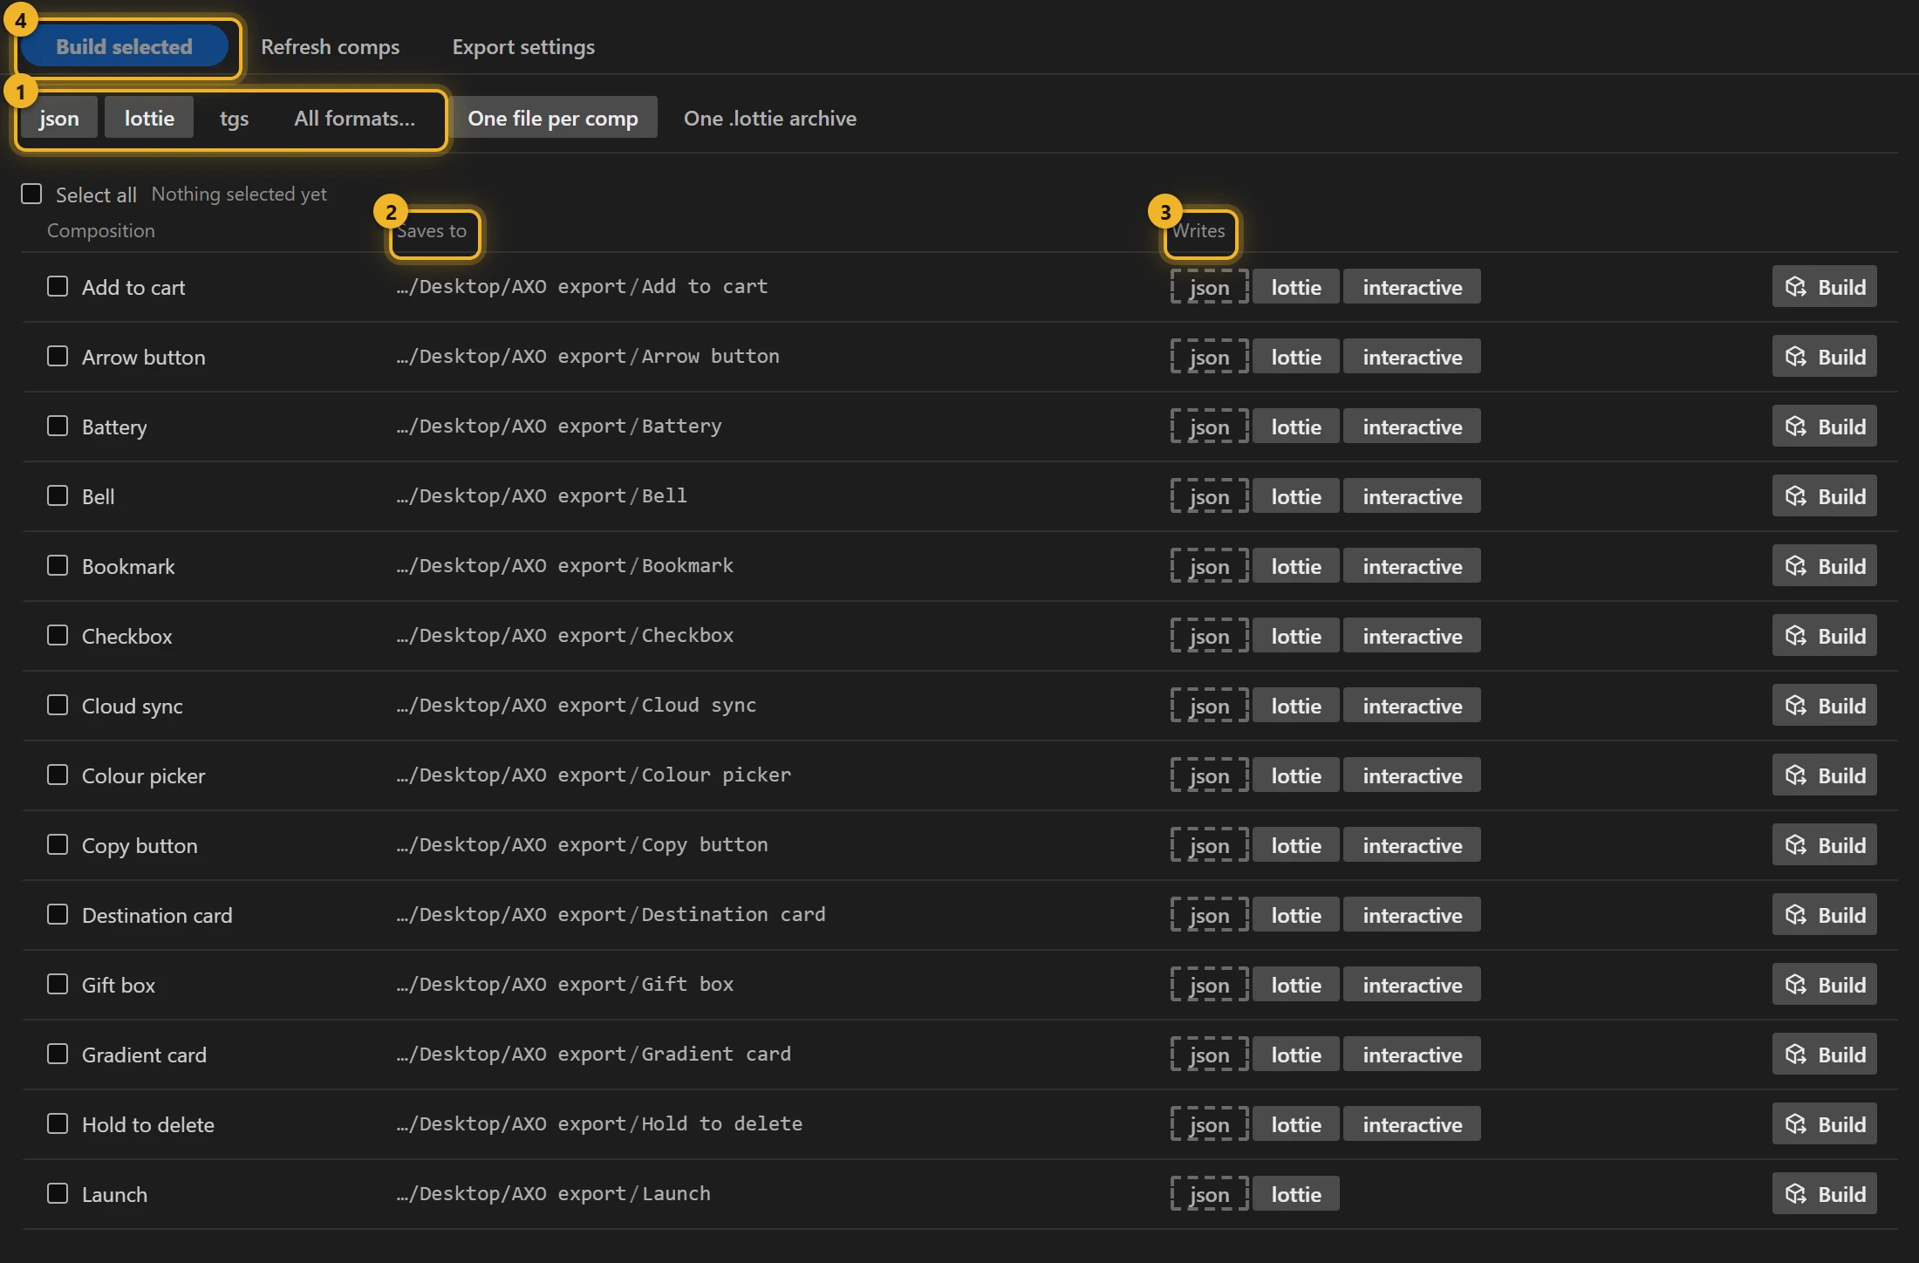Tick the Bookmark composition checkbox
This screenshot has width=1919, height=1263.
click(58, 565)
